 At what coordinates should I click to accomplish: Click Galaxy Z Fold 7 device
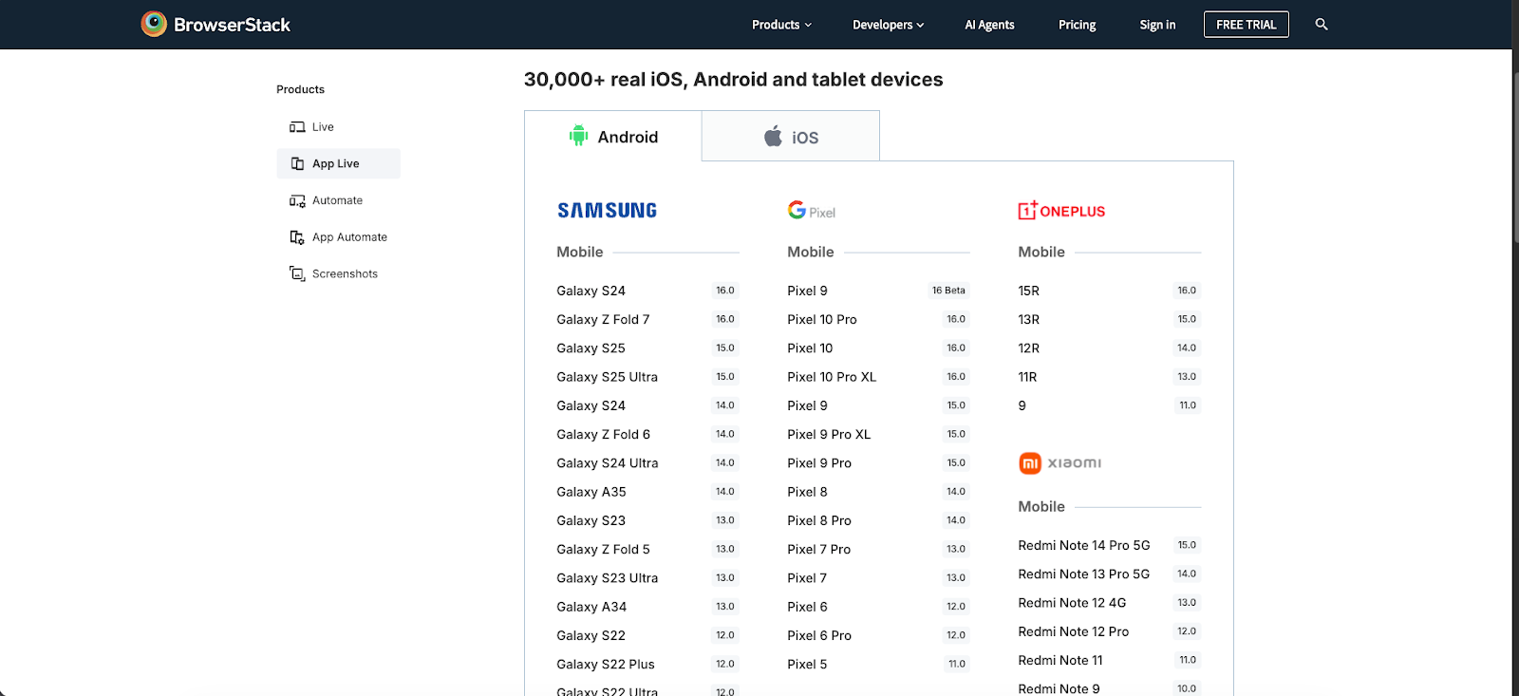point(603,319)
